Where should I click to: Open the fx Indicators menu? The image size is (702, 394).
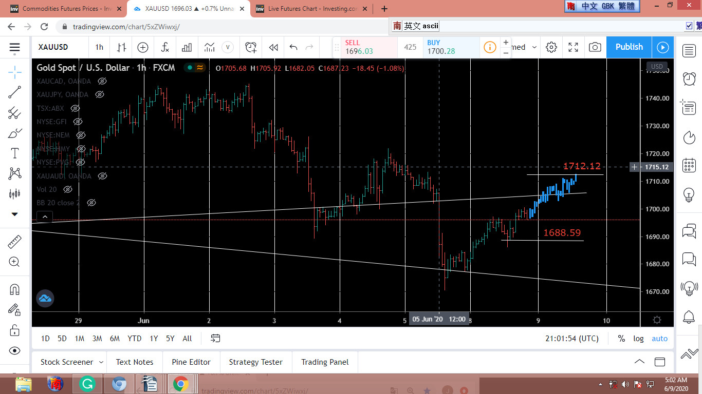165,47
